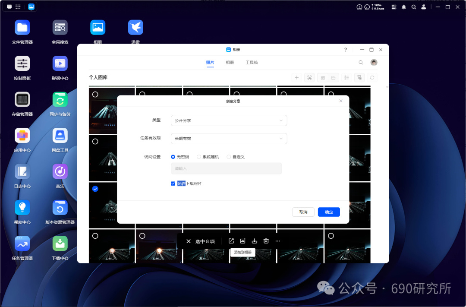This screenshot has height=307, width=466.
Task: Deselect the checked photo with blue checkmark
Action: [95, 189]
